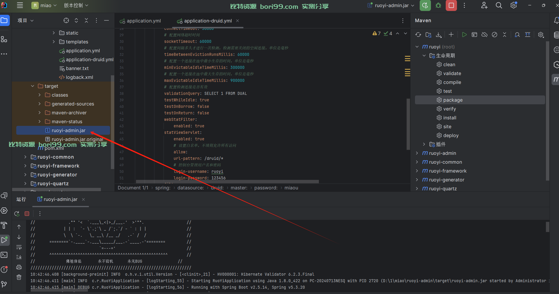Add a Maven project with plus icon
The height and width of the screenshot is (294, 559).
[x=451, y=35]
